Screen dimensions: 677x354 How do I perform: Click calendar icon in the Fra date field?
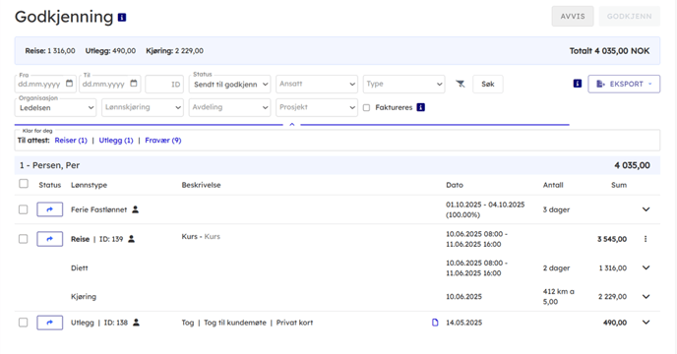(x=70, y=84)
